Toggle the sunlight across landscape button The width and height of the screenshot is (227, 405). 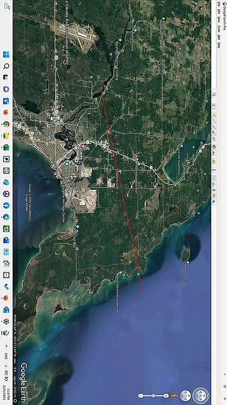[x=214, y=153]
